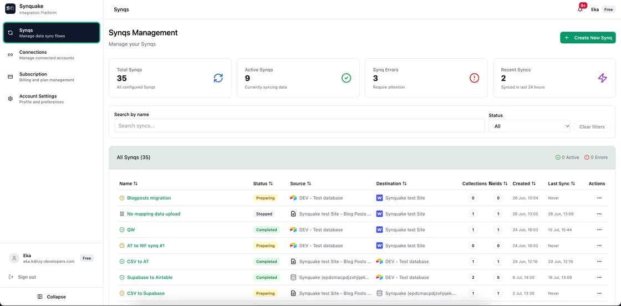Click the Free plan badge in header
Viewport: 621px width, 306px height.
[x=608, y=9]
